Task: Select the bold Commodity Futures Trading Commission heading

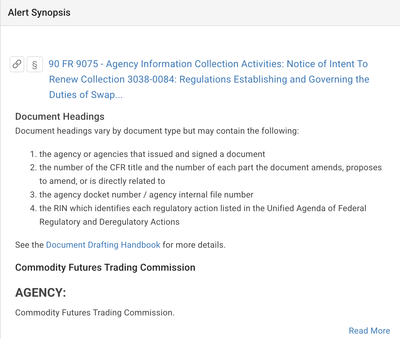Action: pyautogui.click(x=105, y=267)
